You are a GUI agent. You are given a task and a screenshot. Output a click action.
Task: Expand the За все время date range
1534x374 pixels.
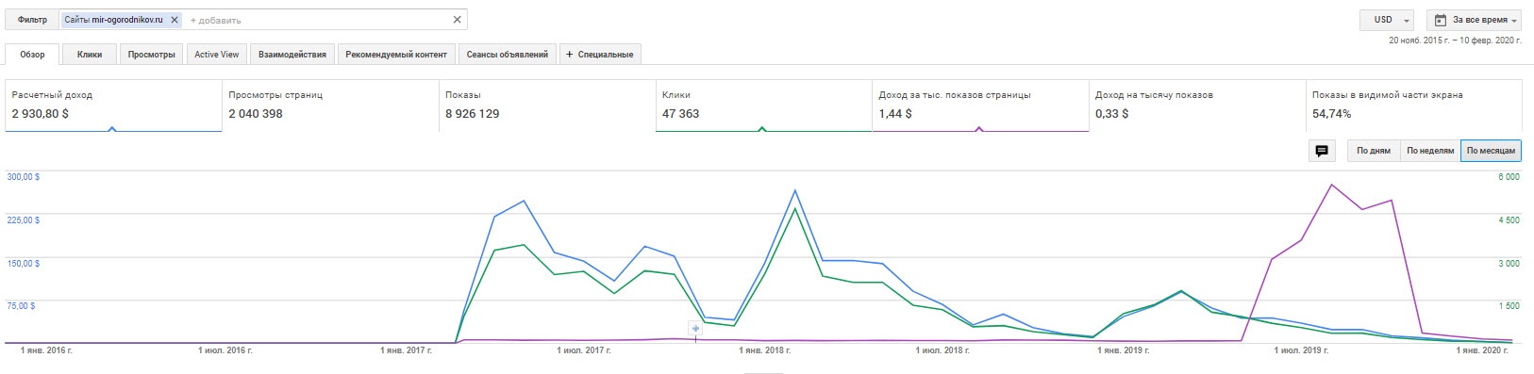[1474, 20]
